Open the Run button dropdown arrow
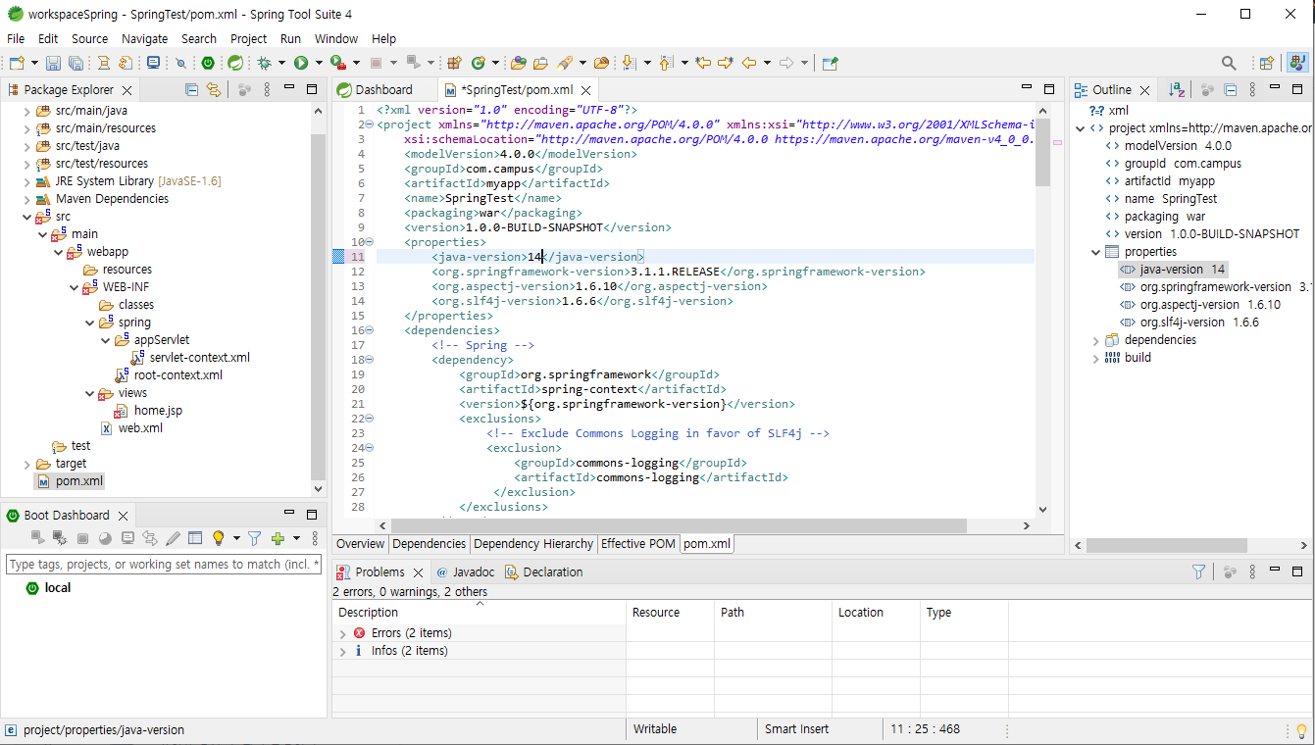The height and width of the screenshot is (745, 1315). [320, 63]
